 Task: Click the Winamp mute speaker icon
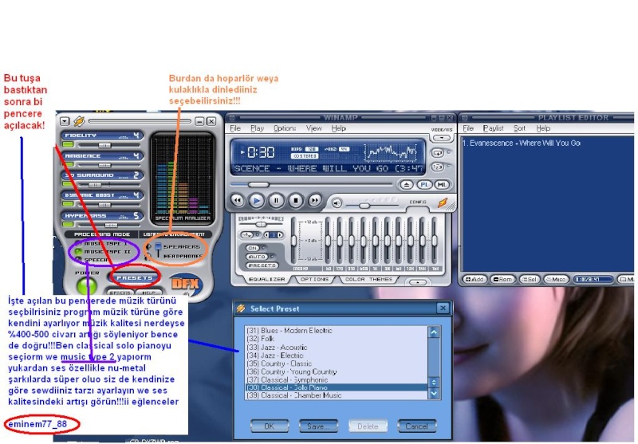[x=337, y=203]
